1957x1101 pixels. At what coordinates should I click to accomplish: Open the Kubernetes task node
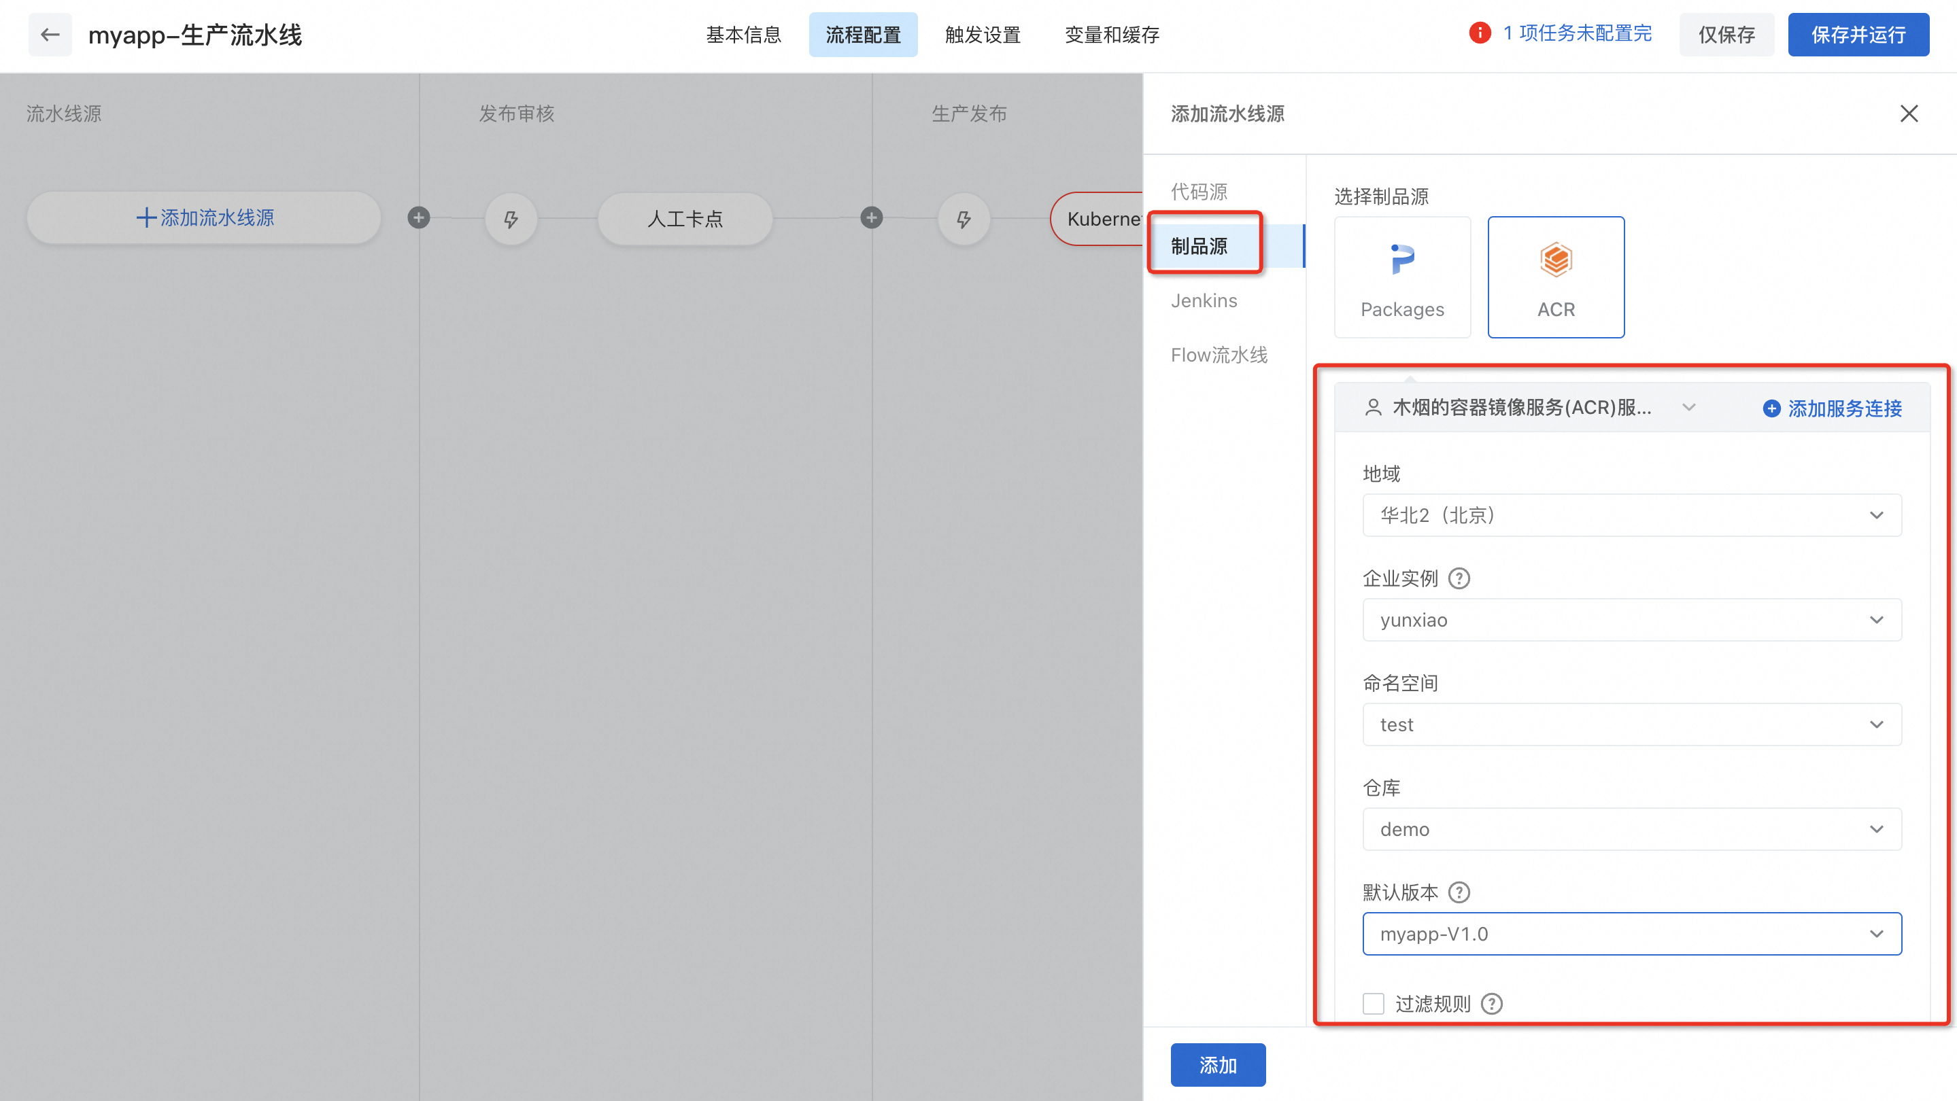point(1097,219)
